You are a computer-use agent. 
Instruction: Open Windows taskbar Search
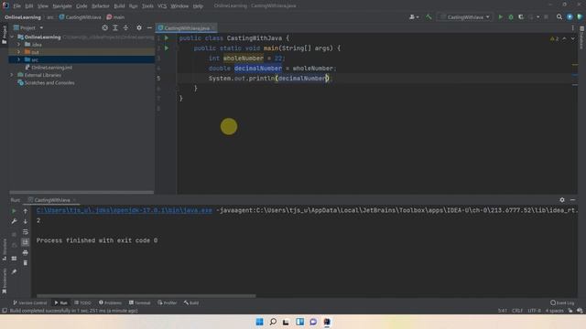[273, 322]
